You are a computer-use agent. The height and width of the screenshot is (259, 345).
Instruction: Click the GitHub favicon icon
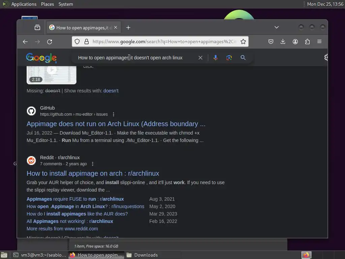pos(31,111)
